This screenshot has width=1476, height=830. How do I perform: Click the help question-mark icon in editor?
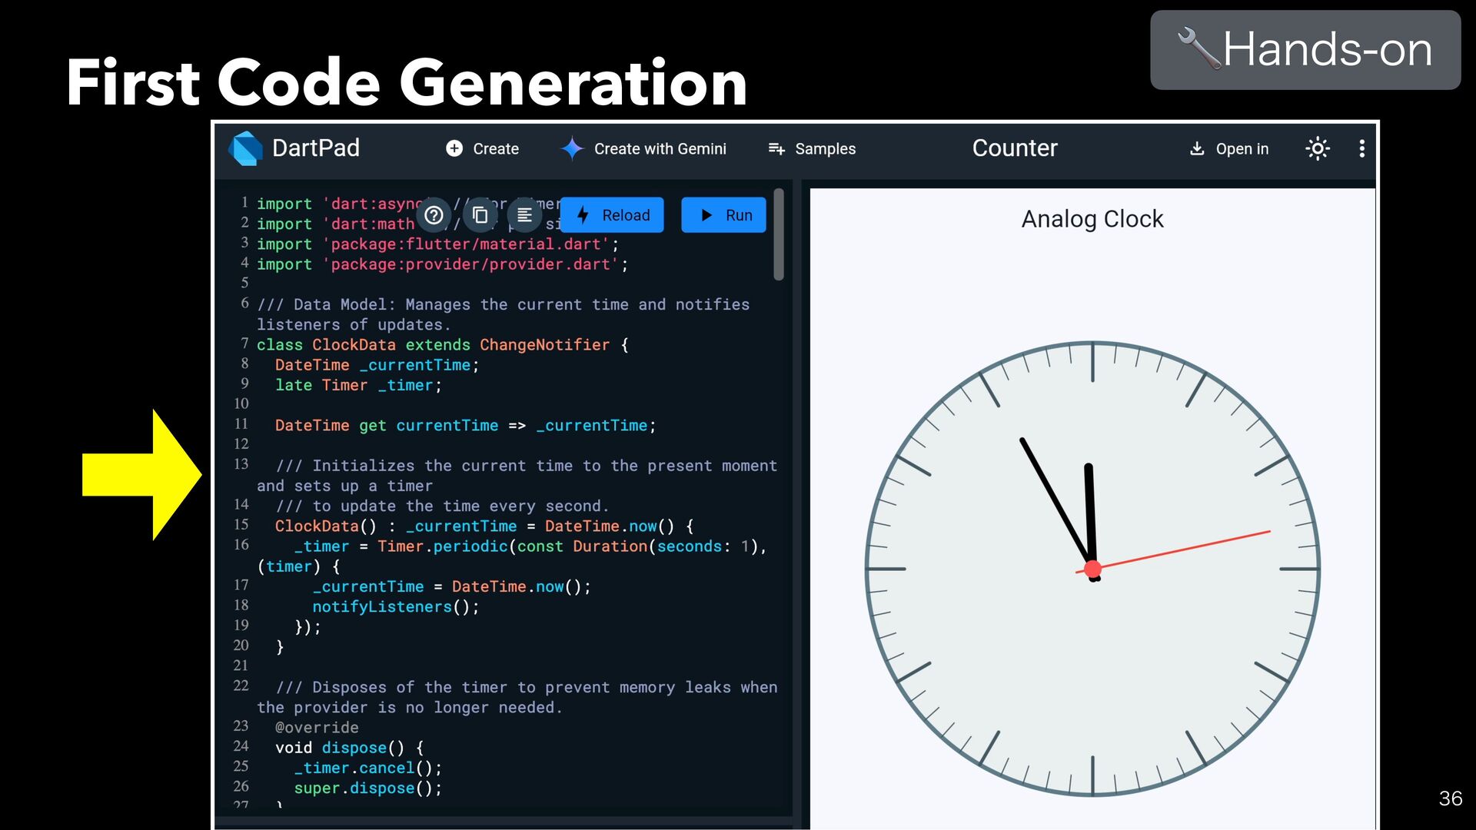click(434, 215)
